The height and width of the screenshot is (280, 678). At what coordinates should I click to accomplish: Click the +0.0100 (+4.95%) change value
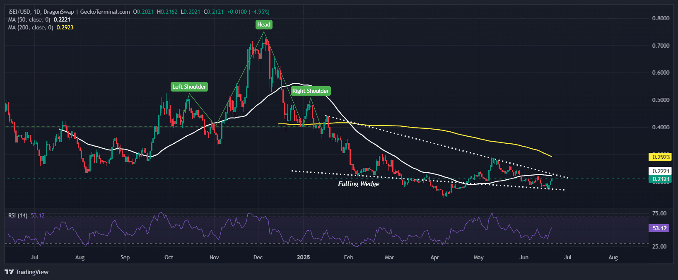click(x=248, y=12)
